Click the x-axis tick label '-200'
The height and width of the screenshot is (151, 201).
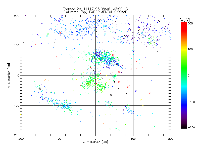coord(20,139)
